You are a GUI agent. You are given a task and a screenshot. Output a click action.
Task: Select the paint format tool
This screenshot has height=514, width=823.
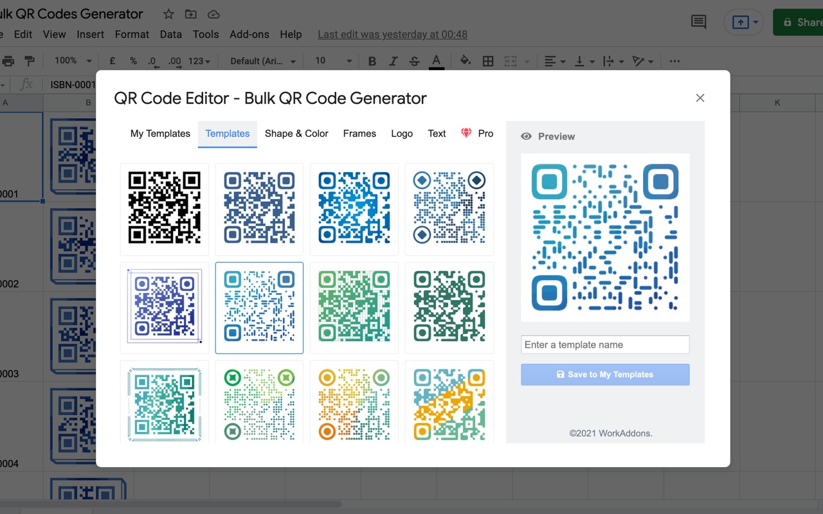30,61
